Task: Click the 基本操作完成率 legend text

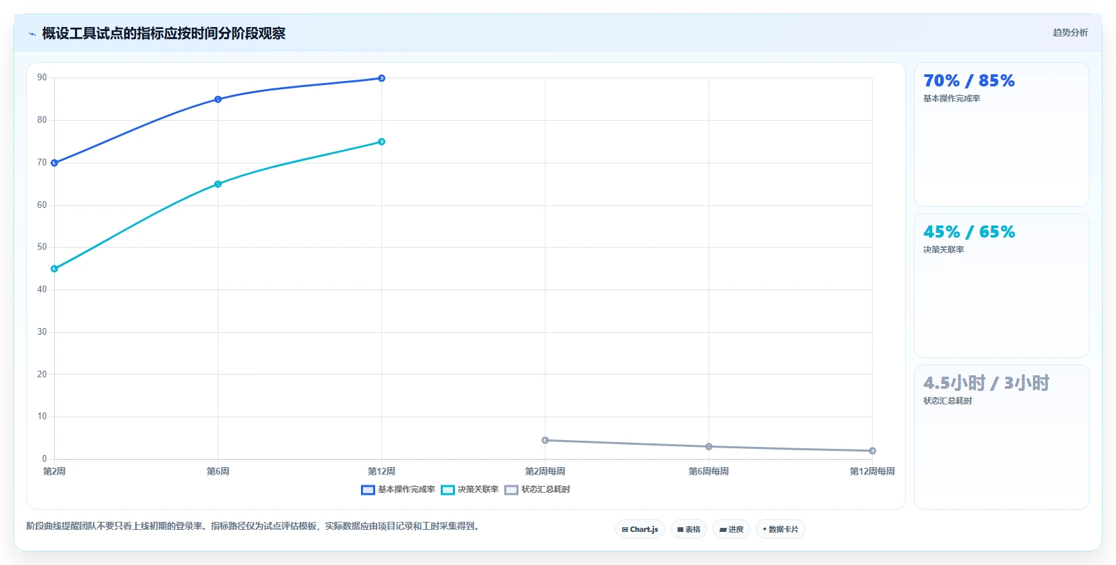Action: pos(406,490)
